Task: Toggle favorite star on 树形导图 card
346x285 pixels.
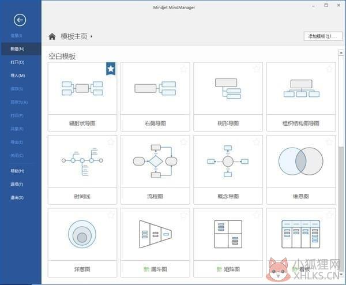Action: click(x=257, y=69)
